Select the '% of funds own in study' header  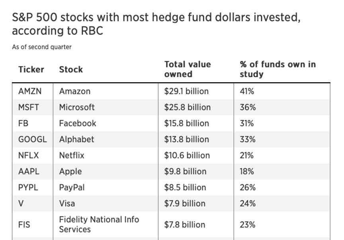(x=278, y=69)
